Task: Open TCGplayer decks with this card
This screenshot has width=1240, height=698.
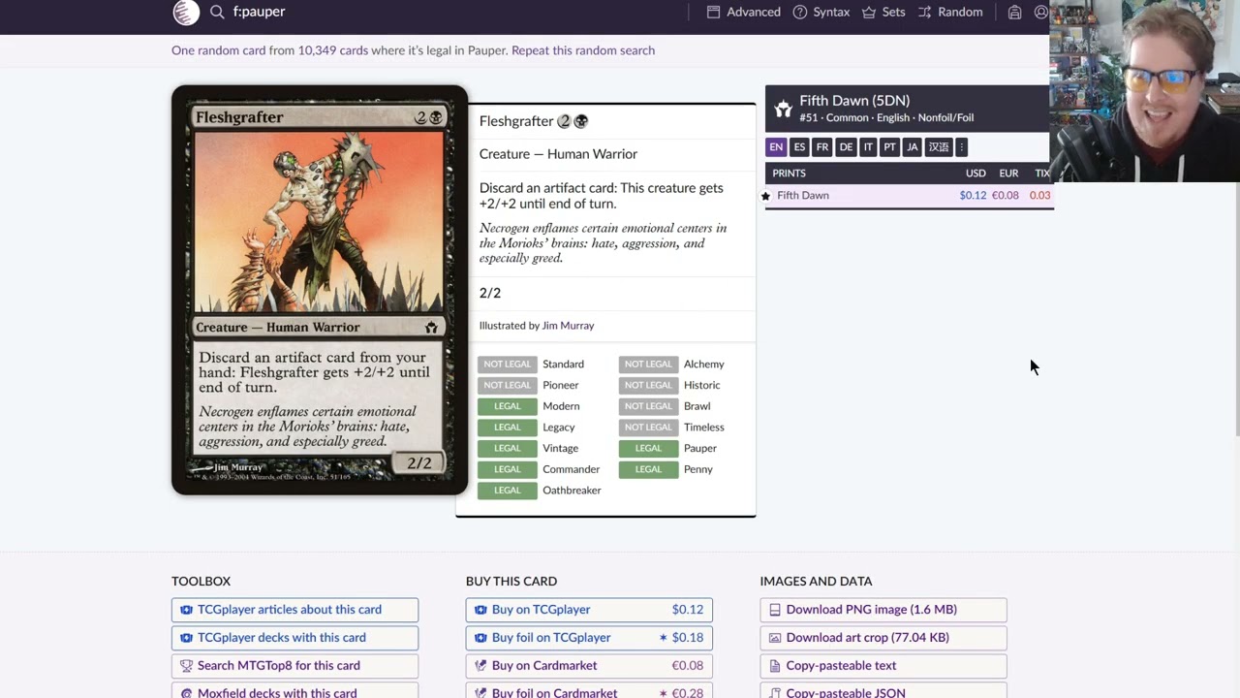Action: (x=294, y=638)
